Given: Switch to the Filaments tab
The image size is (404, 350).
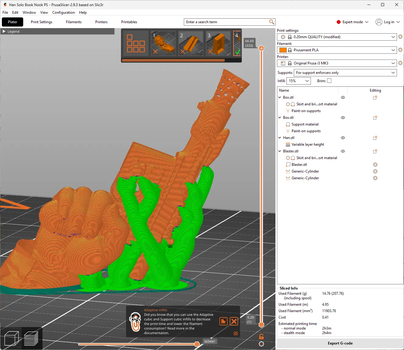Looking at the screenshot, I should pyautogui.click(x=74, y=22).
